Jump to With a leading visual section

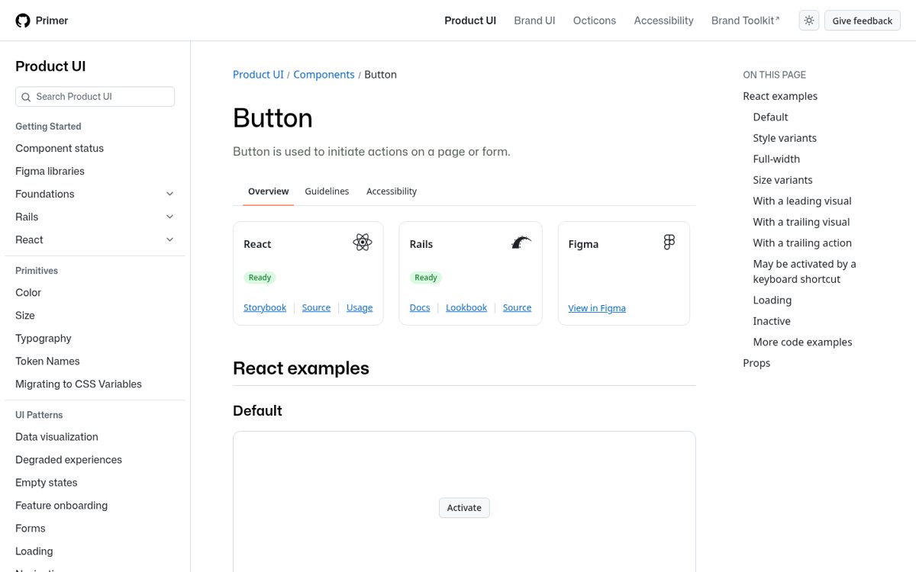point(802,201)
